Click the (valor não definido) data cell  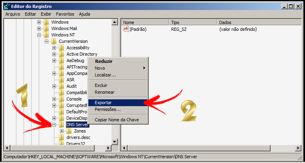pos(238,29)
